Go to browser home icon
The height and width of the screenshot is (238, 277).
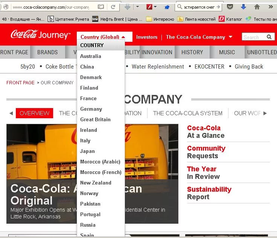(257, 7)
